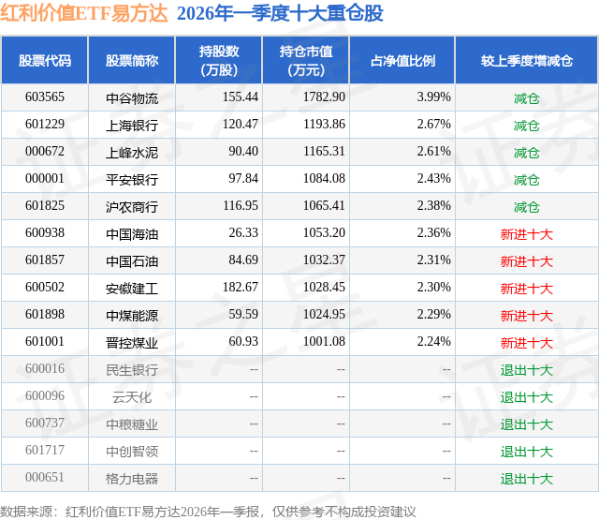Click market value 1053.20

(x=324, y=233)
